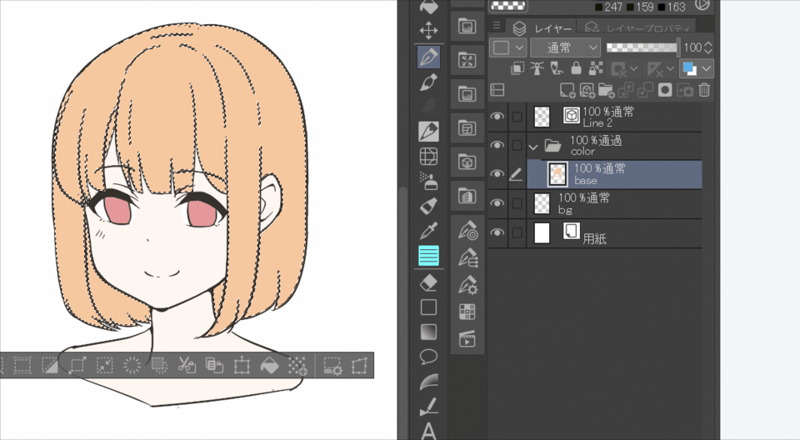
Task: Open selection launcher settings gear icon
Action: click(x=332, y=366)
